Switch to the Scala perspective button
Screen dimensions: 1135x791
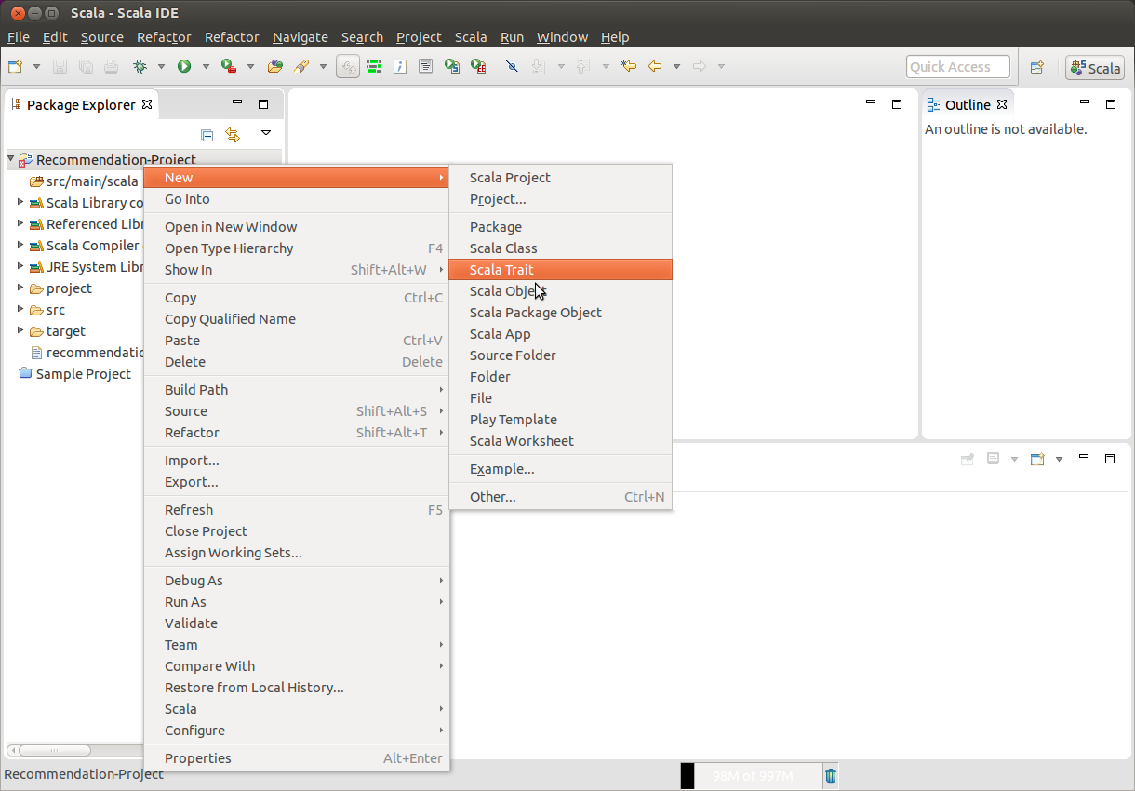(1095, 67)
